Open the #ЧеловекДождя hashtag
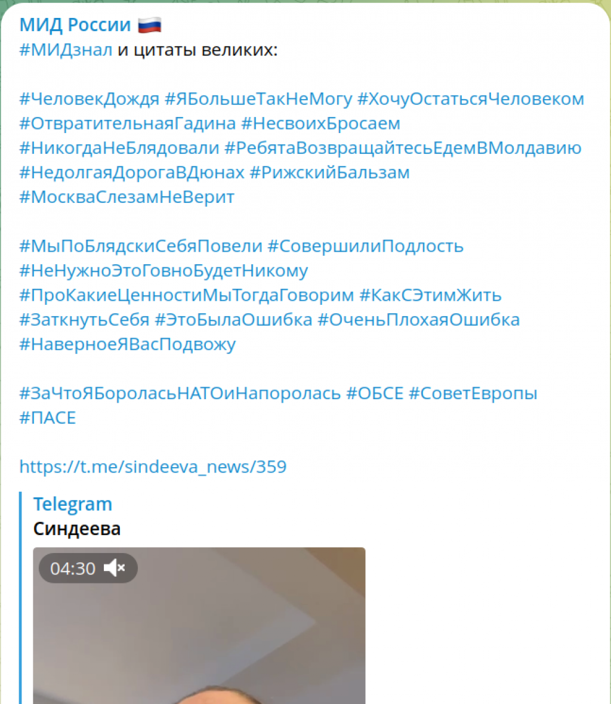 coord(90,99)
